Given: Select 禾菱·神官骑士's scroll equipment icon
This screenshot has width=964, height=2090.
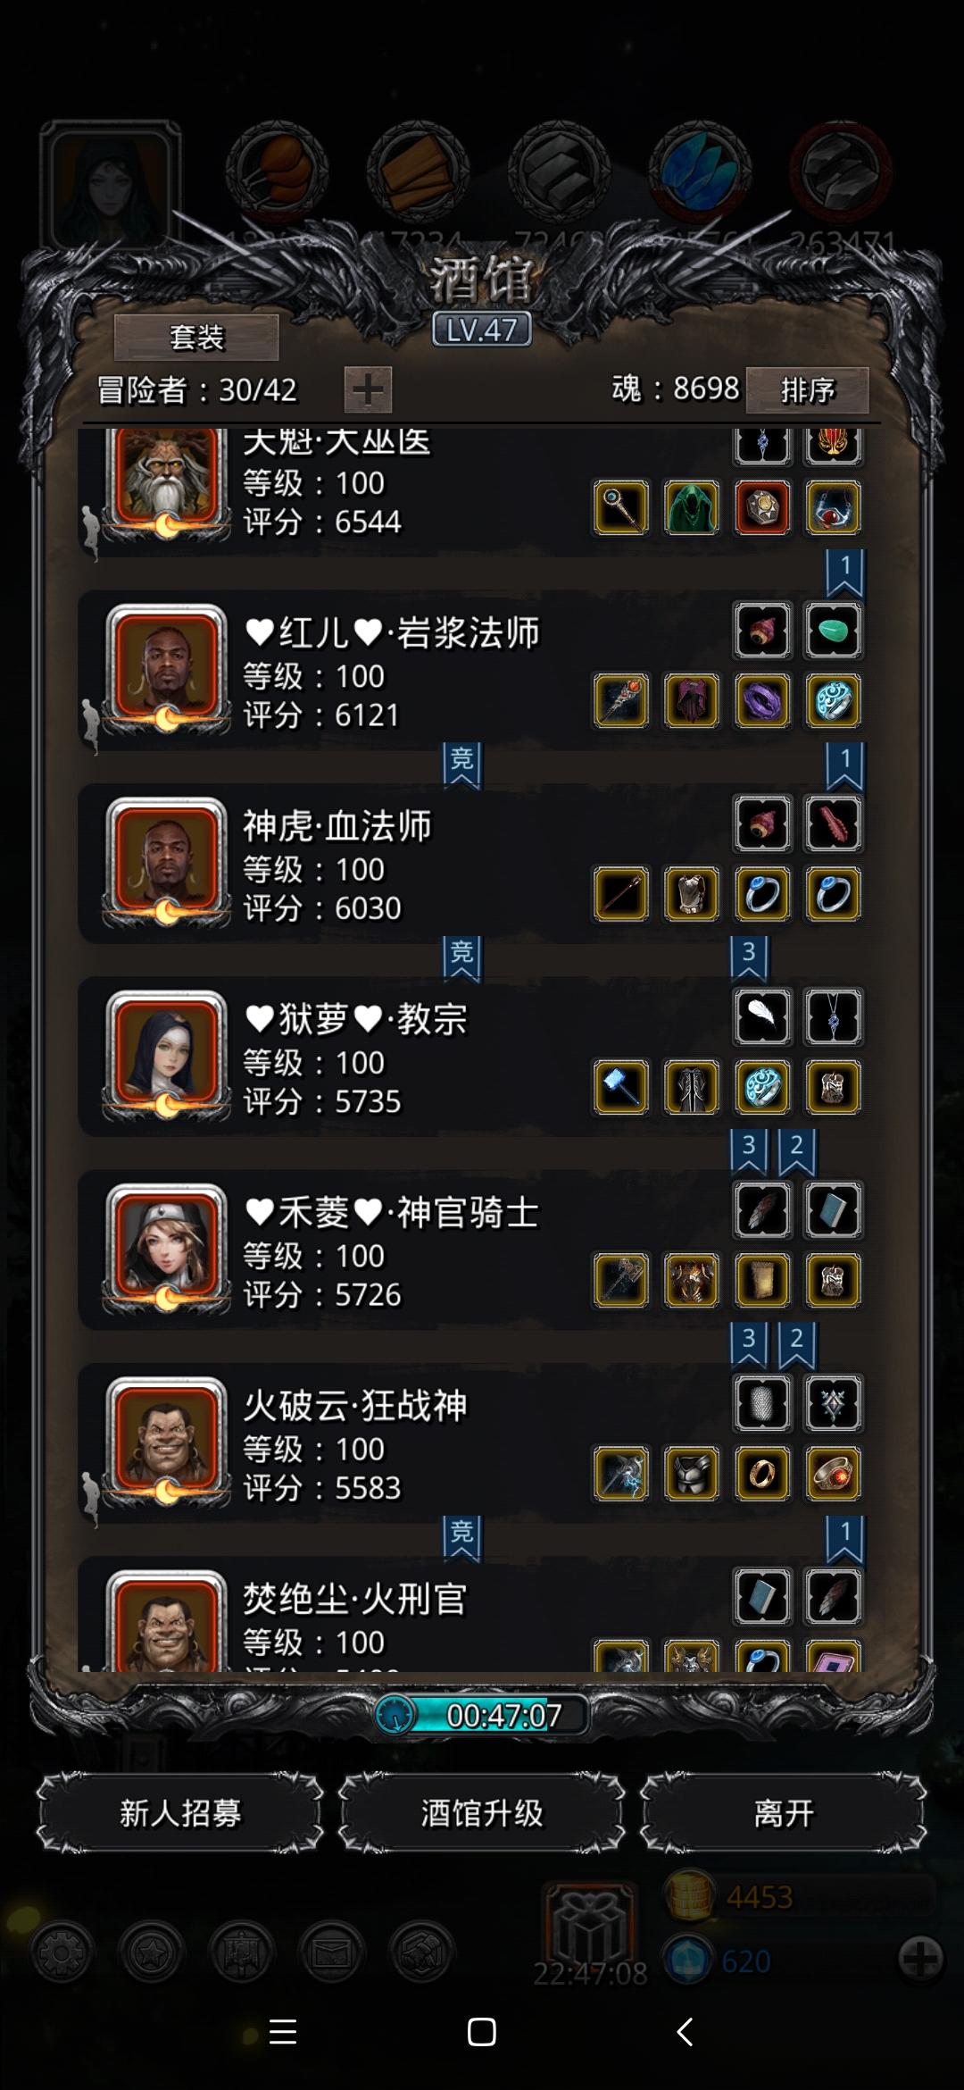Looking at the screenshot, I should pos(762,1280).
